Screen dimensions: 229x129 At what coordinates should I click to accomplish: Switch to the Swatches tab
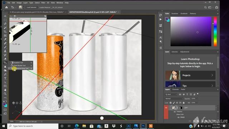tap(175, 14)
